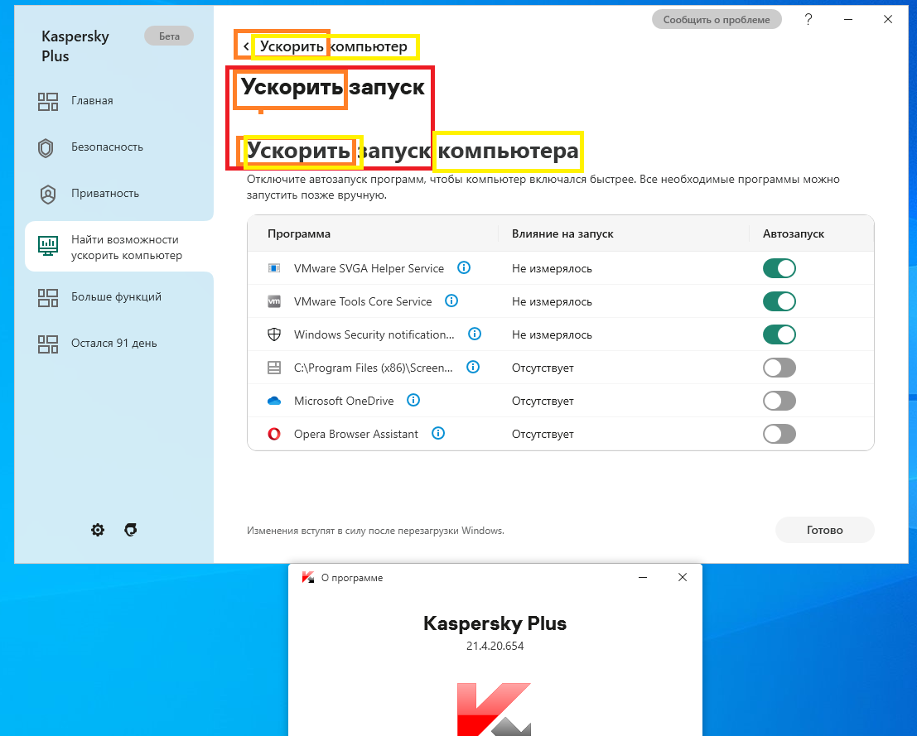
Task: Click the Остался 91 день icon
Action: (x=48, y=344)
